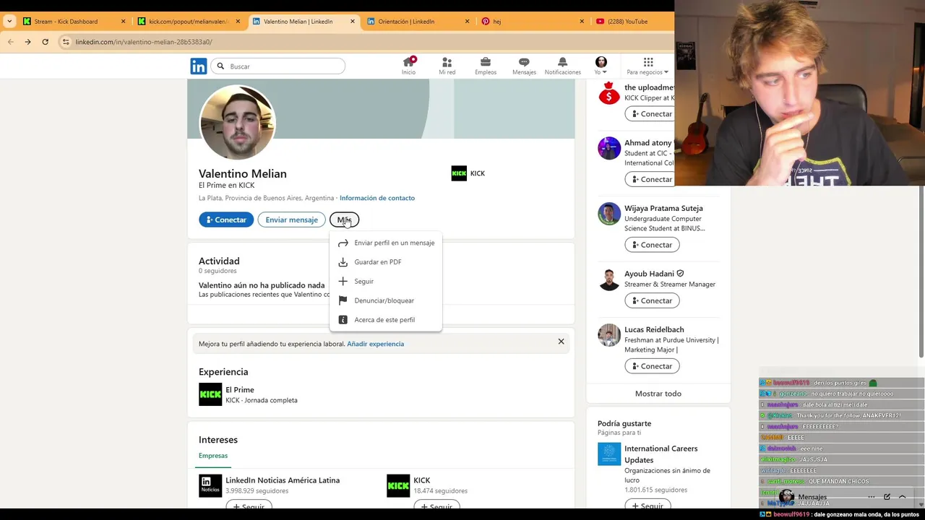Screen dimensions: 925x520
Task: Open Mi red network icon
Action: (447, 66)
